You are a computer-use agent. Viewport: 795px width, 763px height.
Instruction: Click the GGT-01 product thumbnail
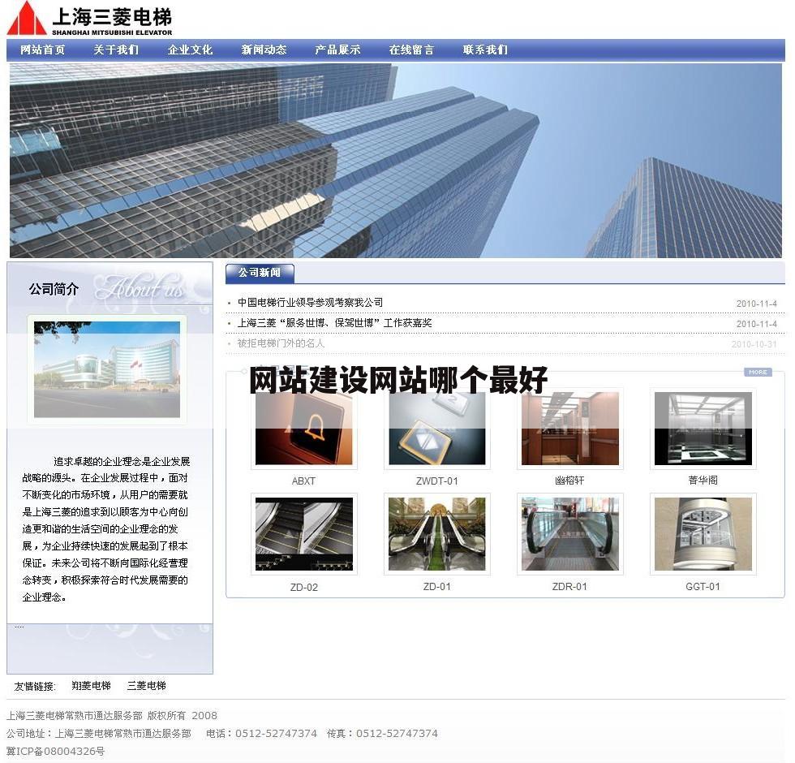tap(702, 533)
